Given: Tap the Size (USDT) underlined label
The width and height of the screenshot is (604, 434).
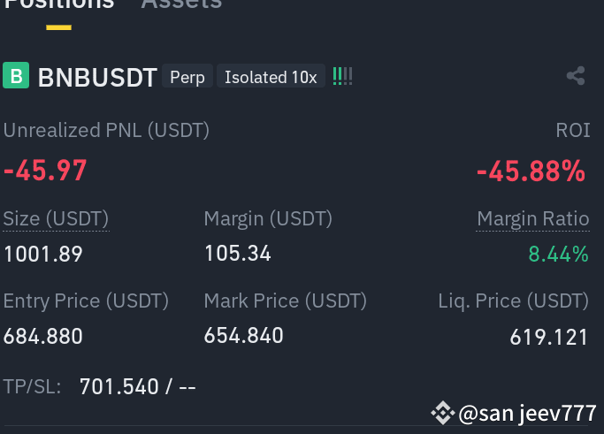Looking at the screenshot, I should coord(56,219).
